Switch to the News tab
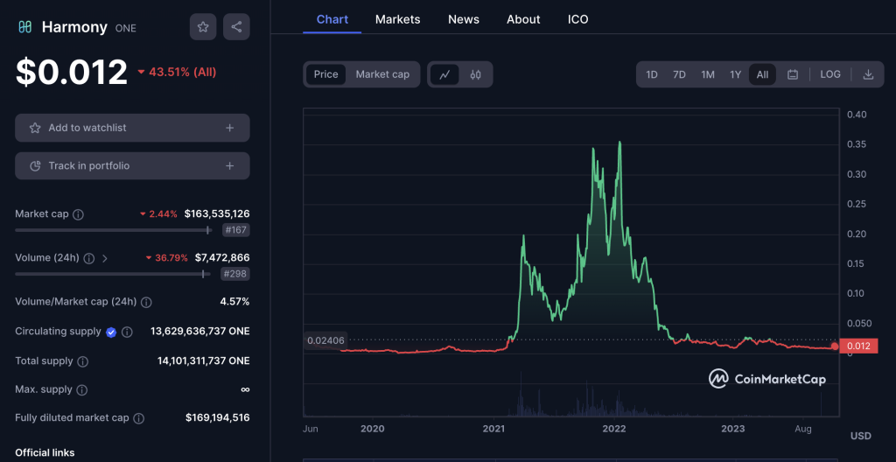This screenshot has height=462, width=896. click(464, 19)
